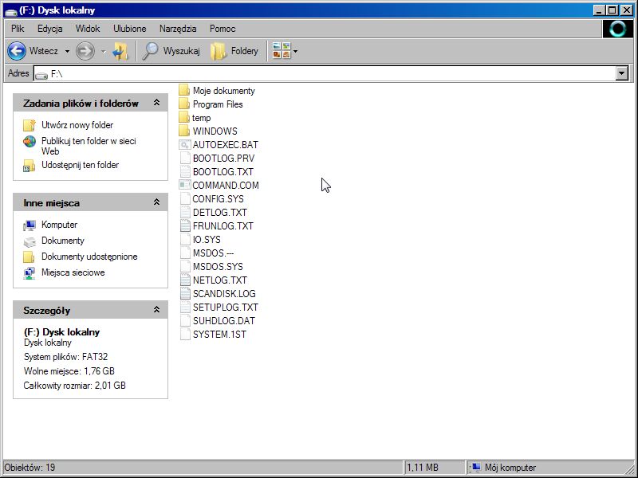The width and height of the screenshot is (638, 478).
Task: Collapse the Inne miejsca panel
Action: coord(156,202)
